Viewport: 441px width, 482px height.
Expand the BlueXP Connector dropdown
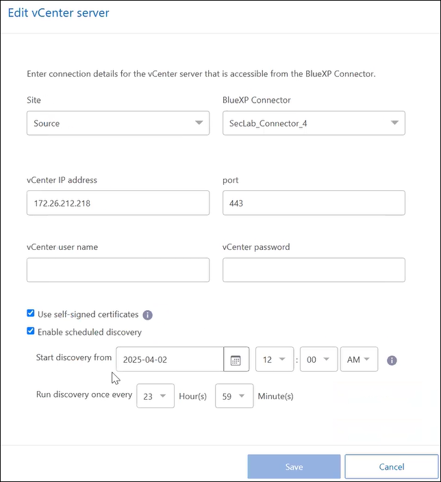[x=314, y=123]
